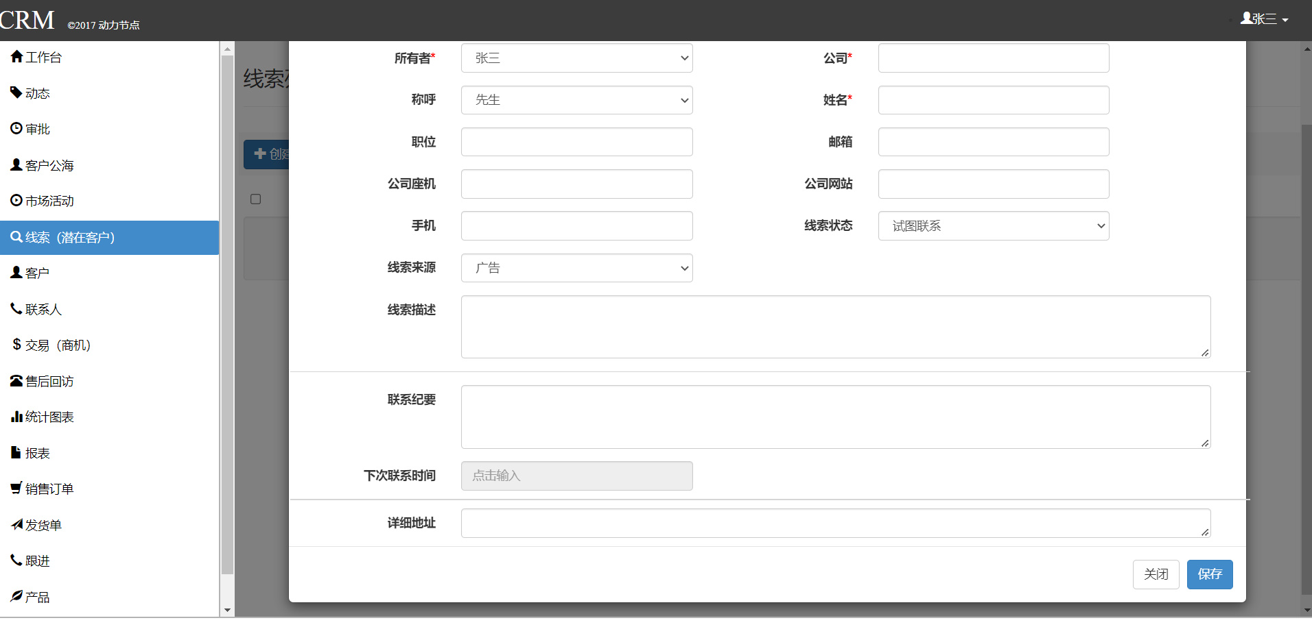Viewport: 1312px width, 640px height.
Task: Click the tag icon beside 动态
Action: [16, 93]
